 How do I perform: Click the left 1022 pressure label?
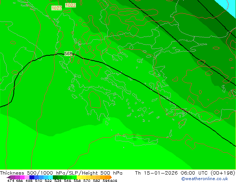[57, 8]
